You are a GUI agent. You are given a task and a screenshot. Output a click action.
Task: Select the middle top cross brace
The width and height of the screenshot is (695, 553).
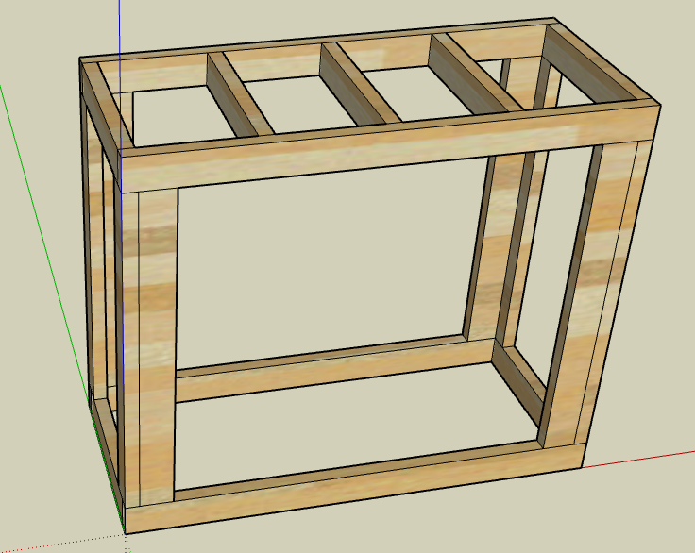(358, 82)
